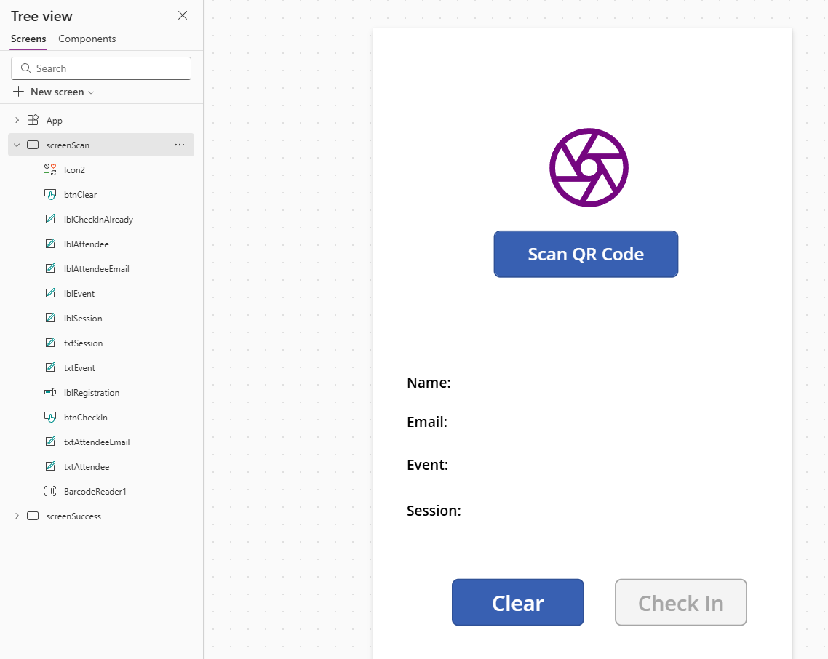Viewport: 828px width, 659px height.
Task: Expand the screenSuccess tree node
Action: pos(17,516)
